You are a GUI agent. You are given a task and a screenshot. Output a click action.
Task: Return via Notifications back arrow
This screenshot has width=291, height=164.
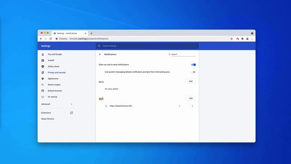point(100,54)
